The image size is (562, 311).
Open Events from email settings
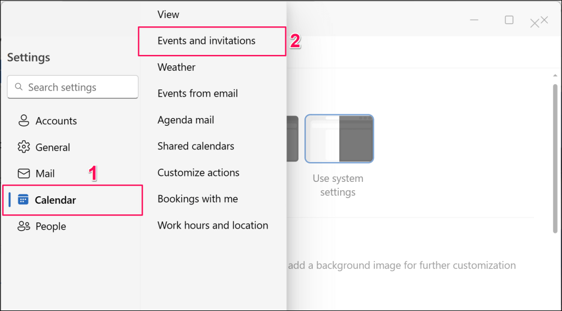(x=198, y=93)
